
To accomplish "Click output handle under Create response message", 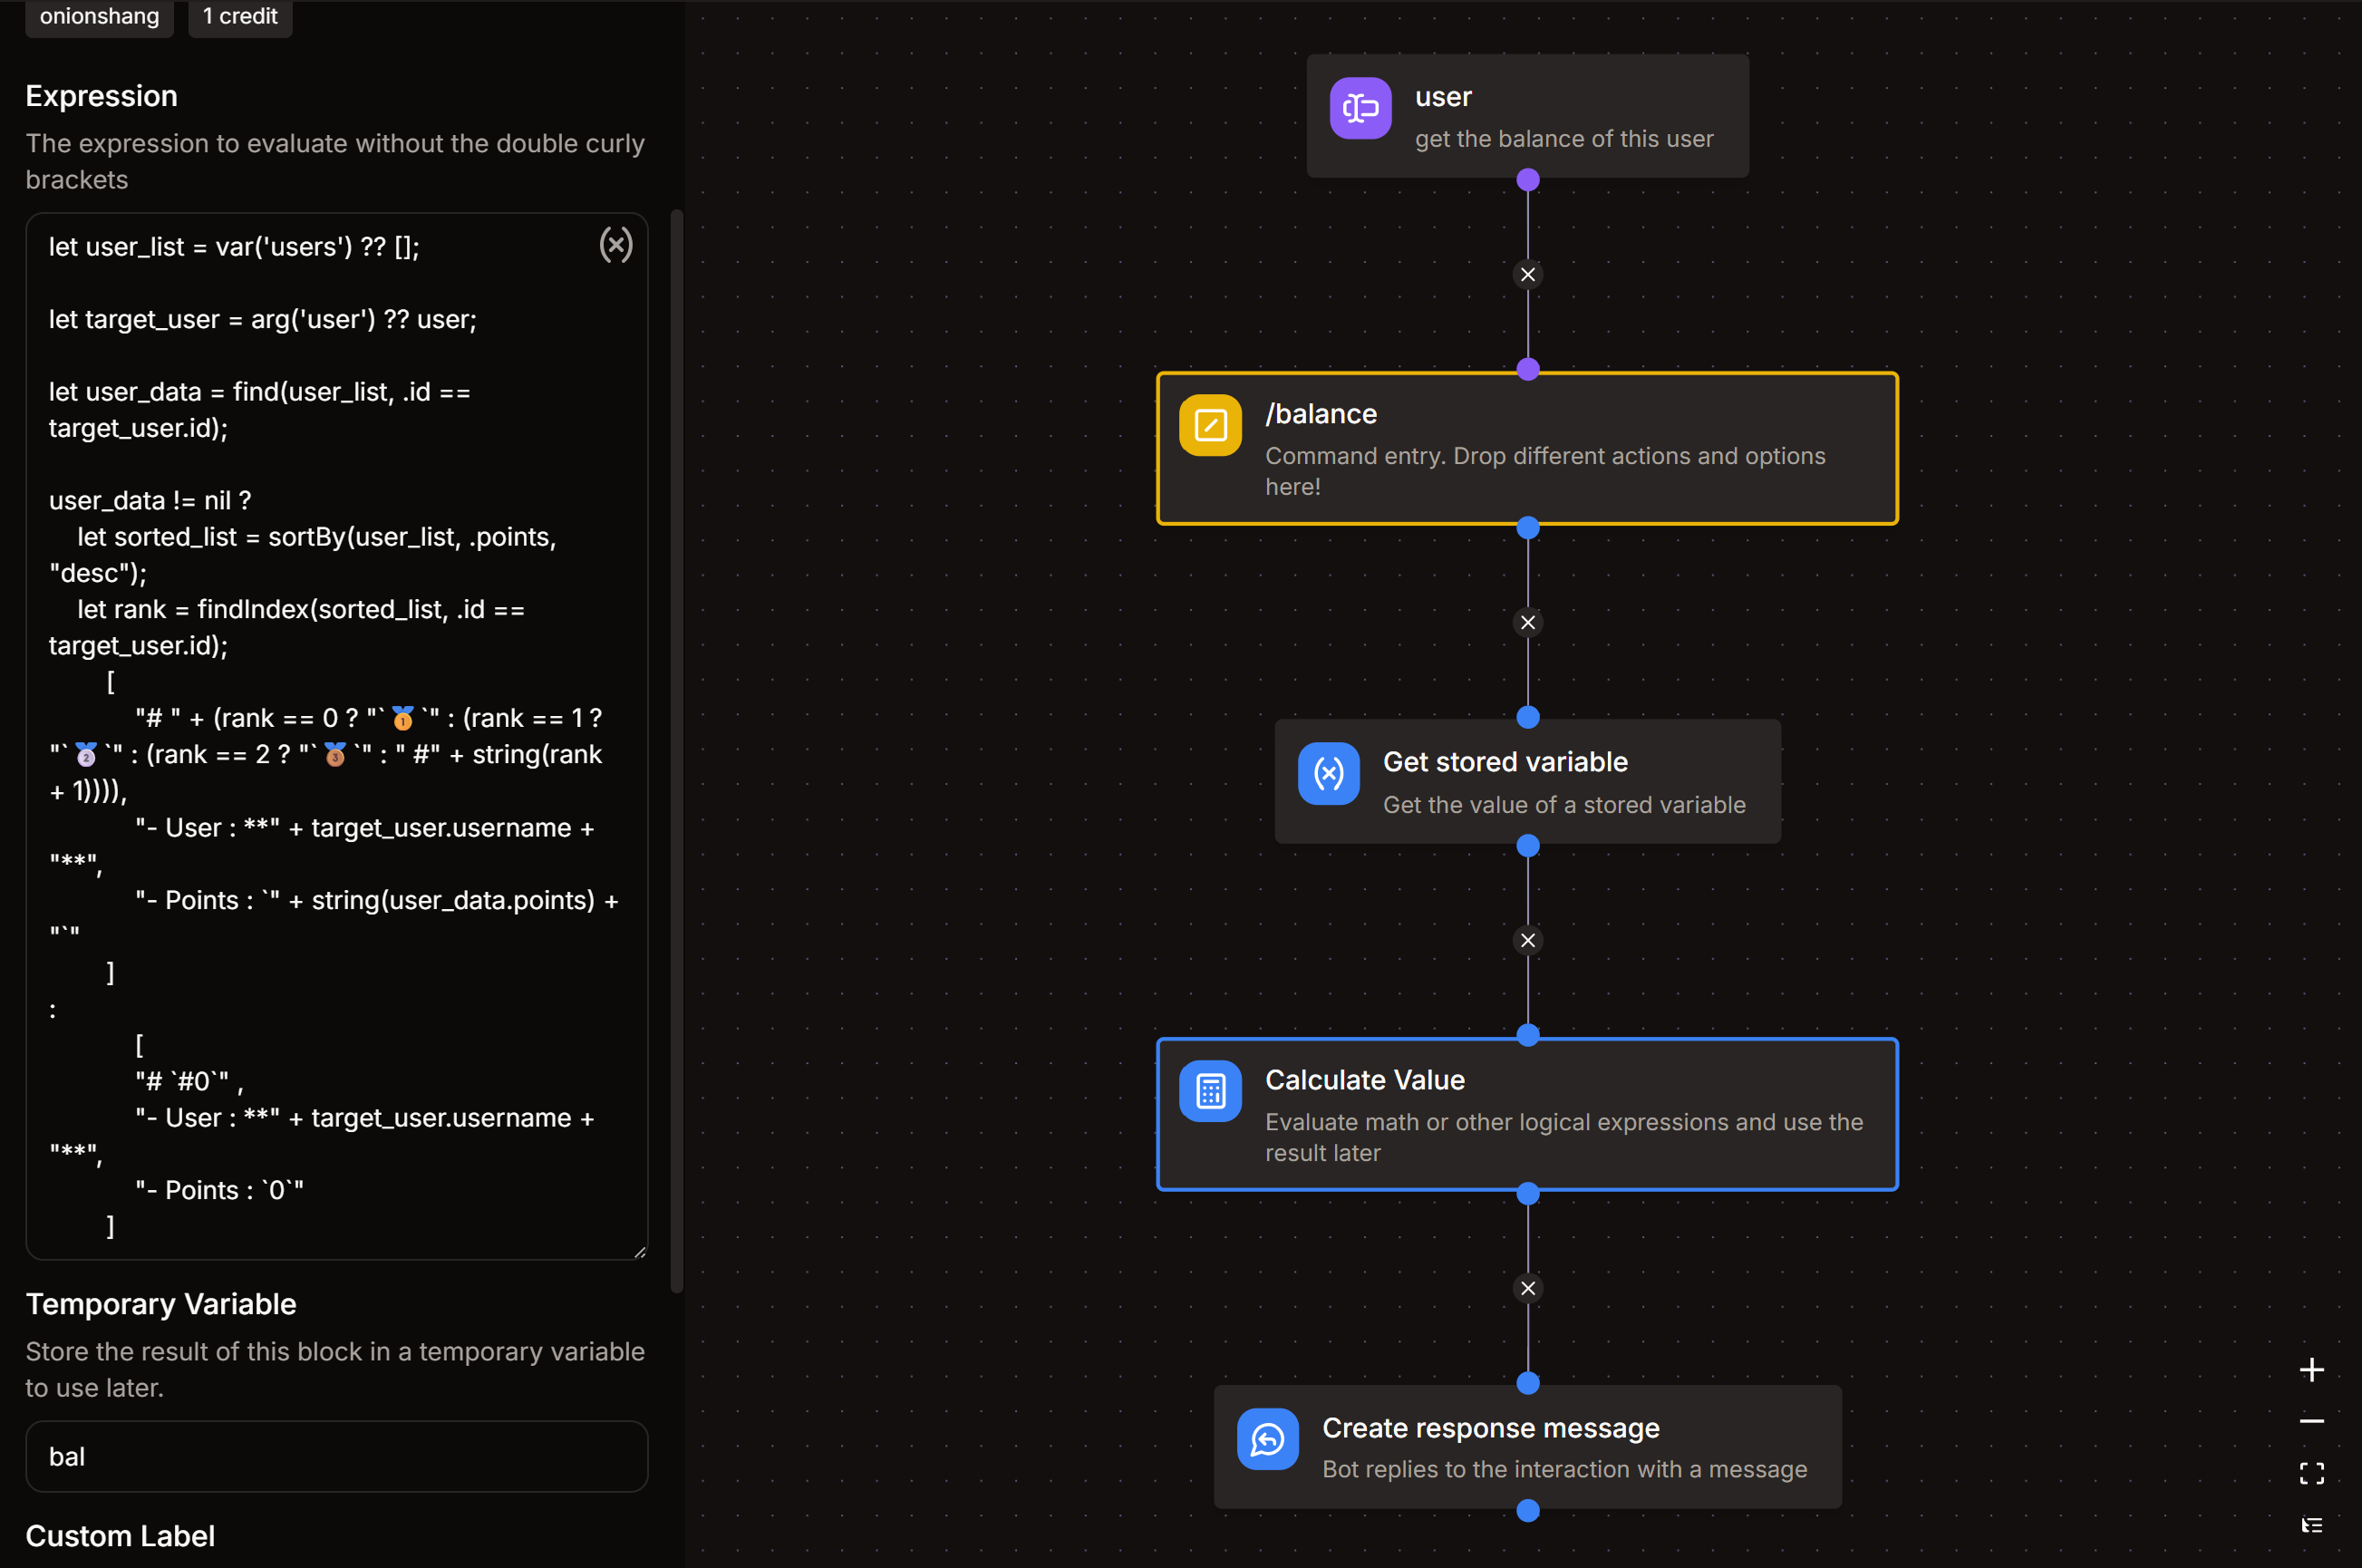I will point(1527,1510).
